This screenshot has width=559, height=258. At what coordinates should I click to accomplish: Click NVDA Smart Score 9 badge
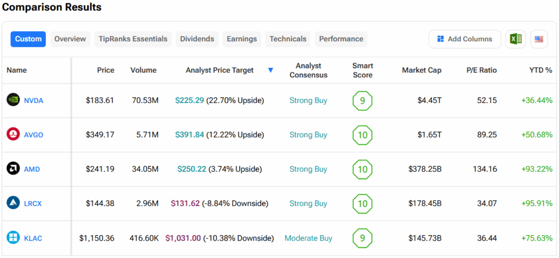[362, 100]
